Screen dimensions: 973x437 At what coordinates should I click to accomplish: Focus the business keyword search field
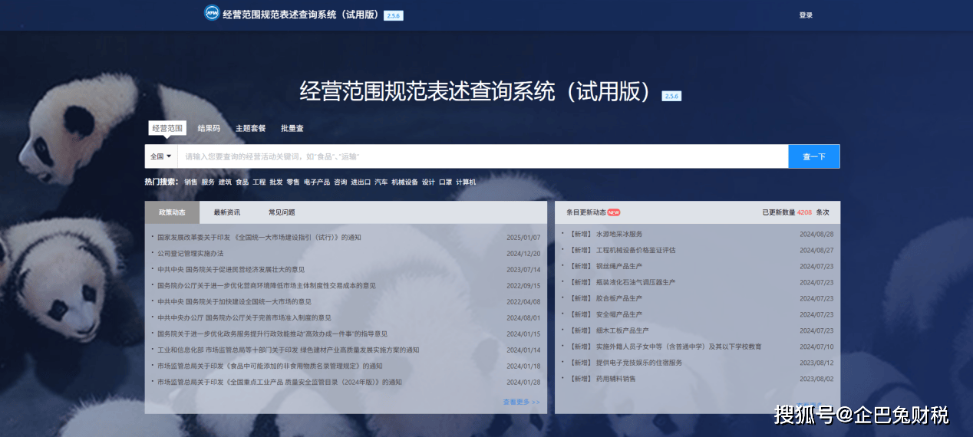coord(483,156)
